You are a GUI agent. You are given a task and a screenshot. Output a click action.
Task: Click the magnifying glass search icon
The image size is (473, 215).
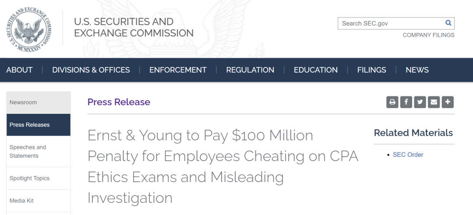(448, 23)
